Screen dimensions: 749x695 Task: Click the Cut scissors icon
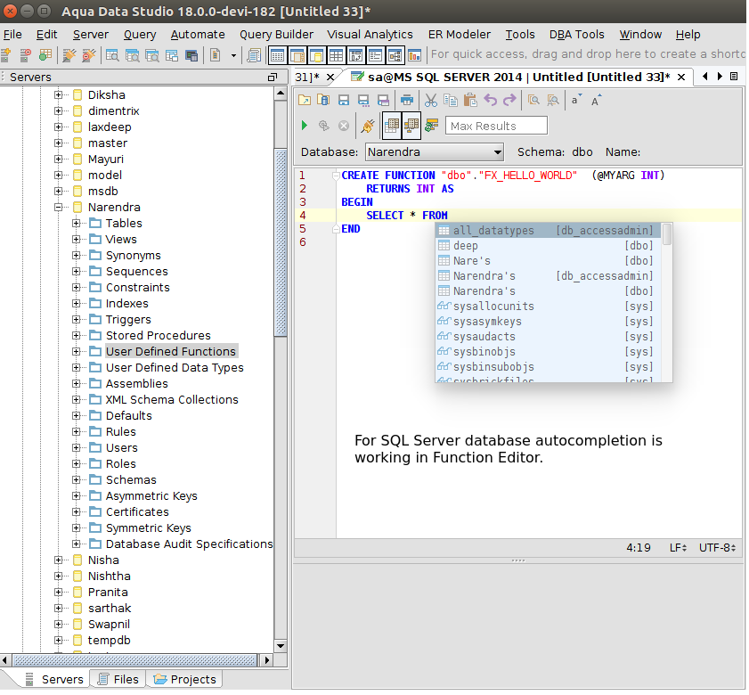(431, 100)
